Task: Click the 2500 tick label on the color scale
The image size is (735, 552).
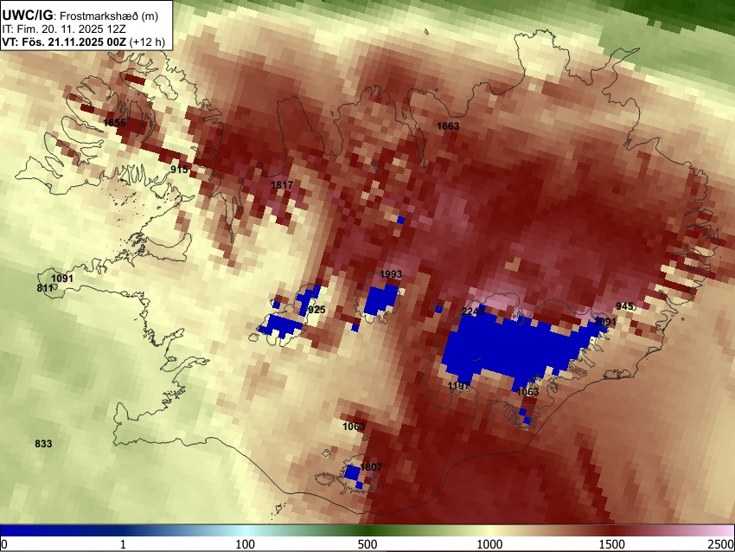Action: tap(722, 544)
